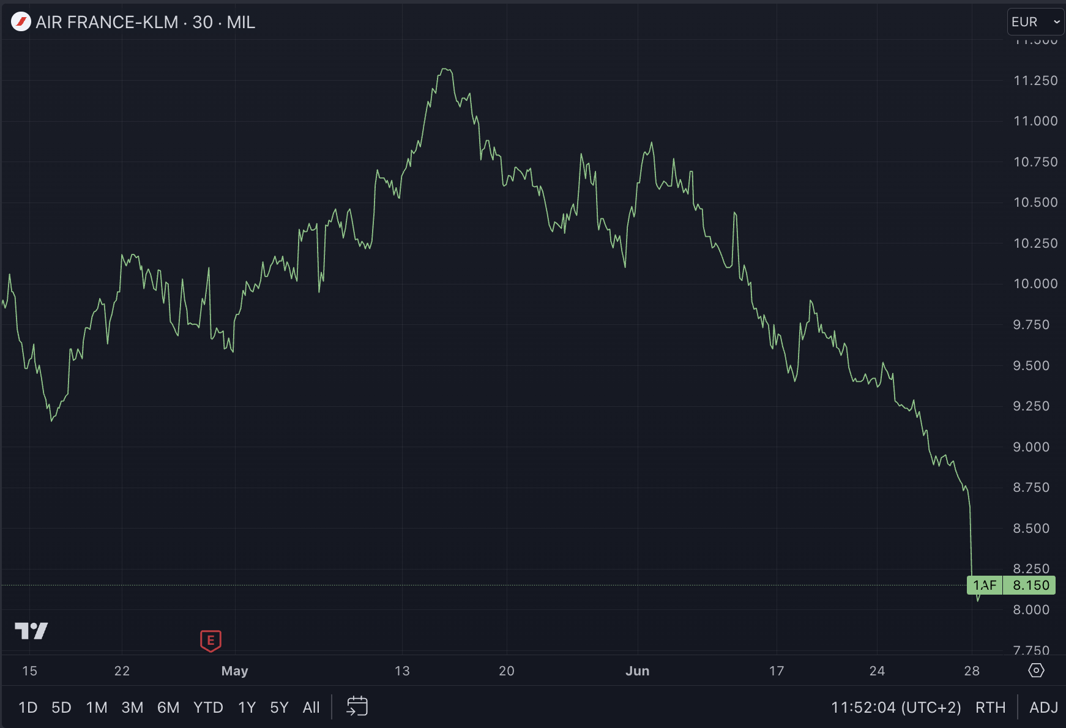
Task: Choose the 6M time range
Action: 168,707
